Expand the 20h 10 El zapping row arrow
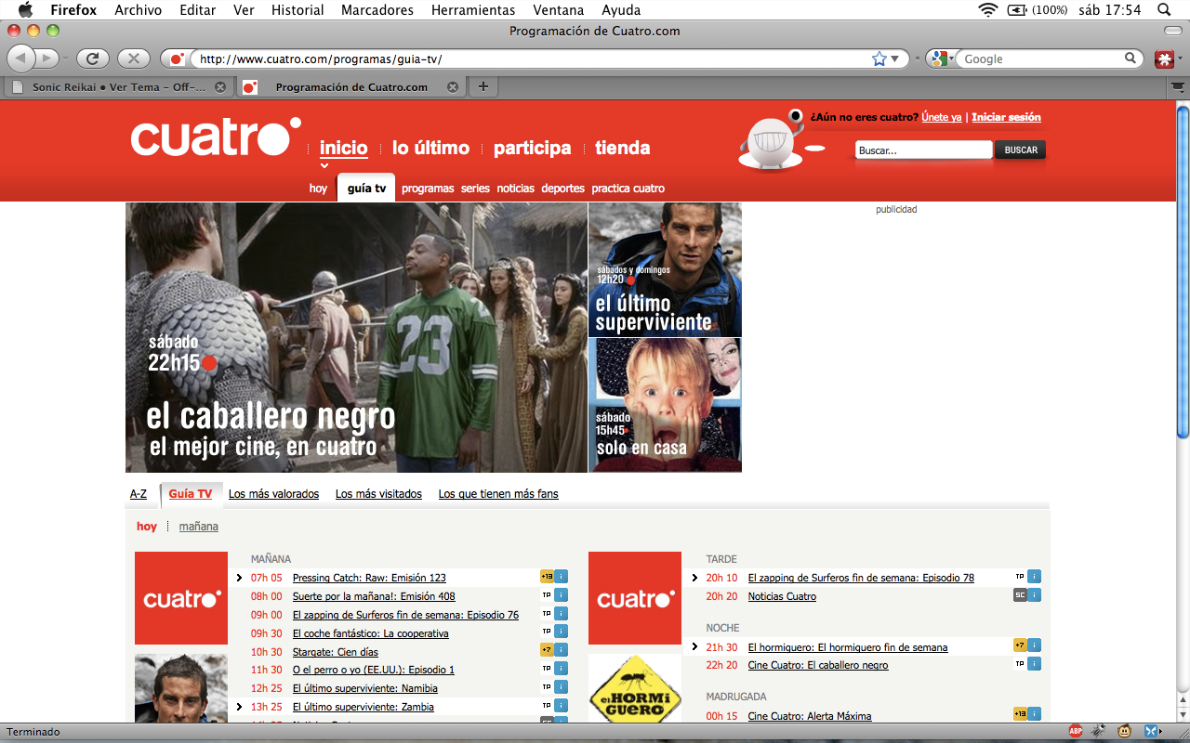Image resolution: width=1190 pixels, height=743 pixels. coord(694,578)
